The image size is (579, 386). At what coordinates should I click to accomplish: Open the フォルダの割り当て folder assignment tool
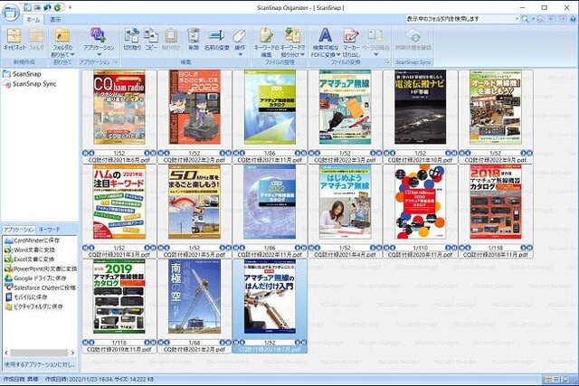62,42
